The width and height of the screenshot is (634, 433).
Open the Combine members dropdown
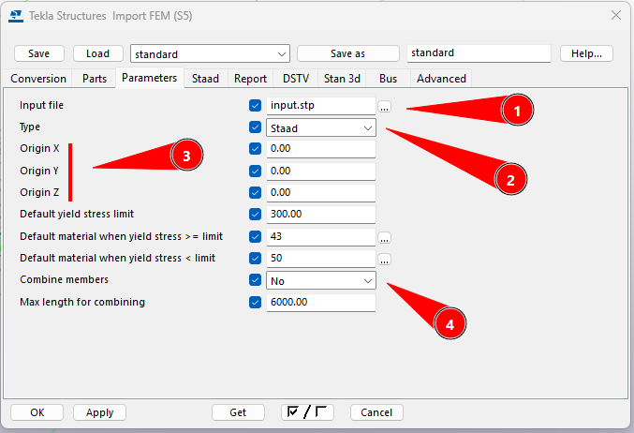coord(321,280)
